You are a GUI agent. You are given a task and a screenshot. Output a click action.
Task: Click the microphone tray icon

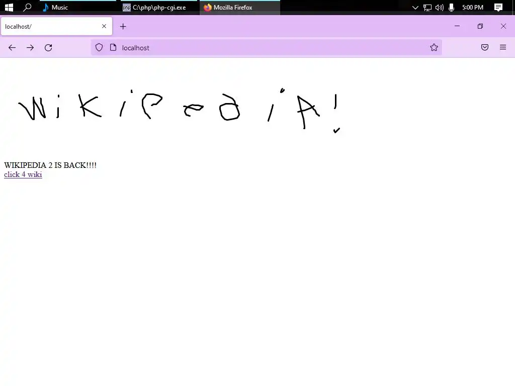tap(451, 8)
